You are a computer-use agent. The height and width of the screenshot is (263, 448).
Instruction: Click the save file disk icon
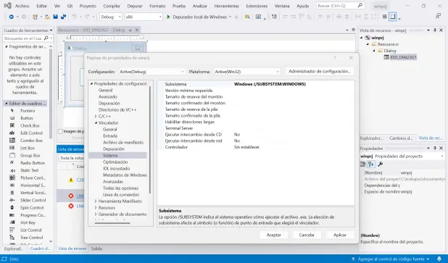55,17
